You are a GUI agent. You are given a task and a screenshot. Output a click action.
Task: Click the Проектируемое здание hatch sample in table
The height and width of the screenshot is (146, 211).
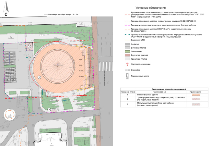[196, 94]
